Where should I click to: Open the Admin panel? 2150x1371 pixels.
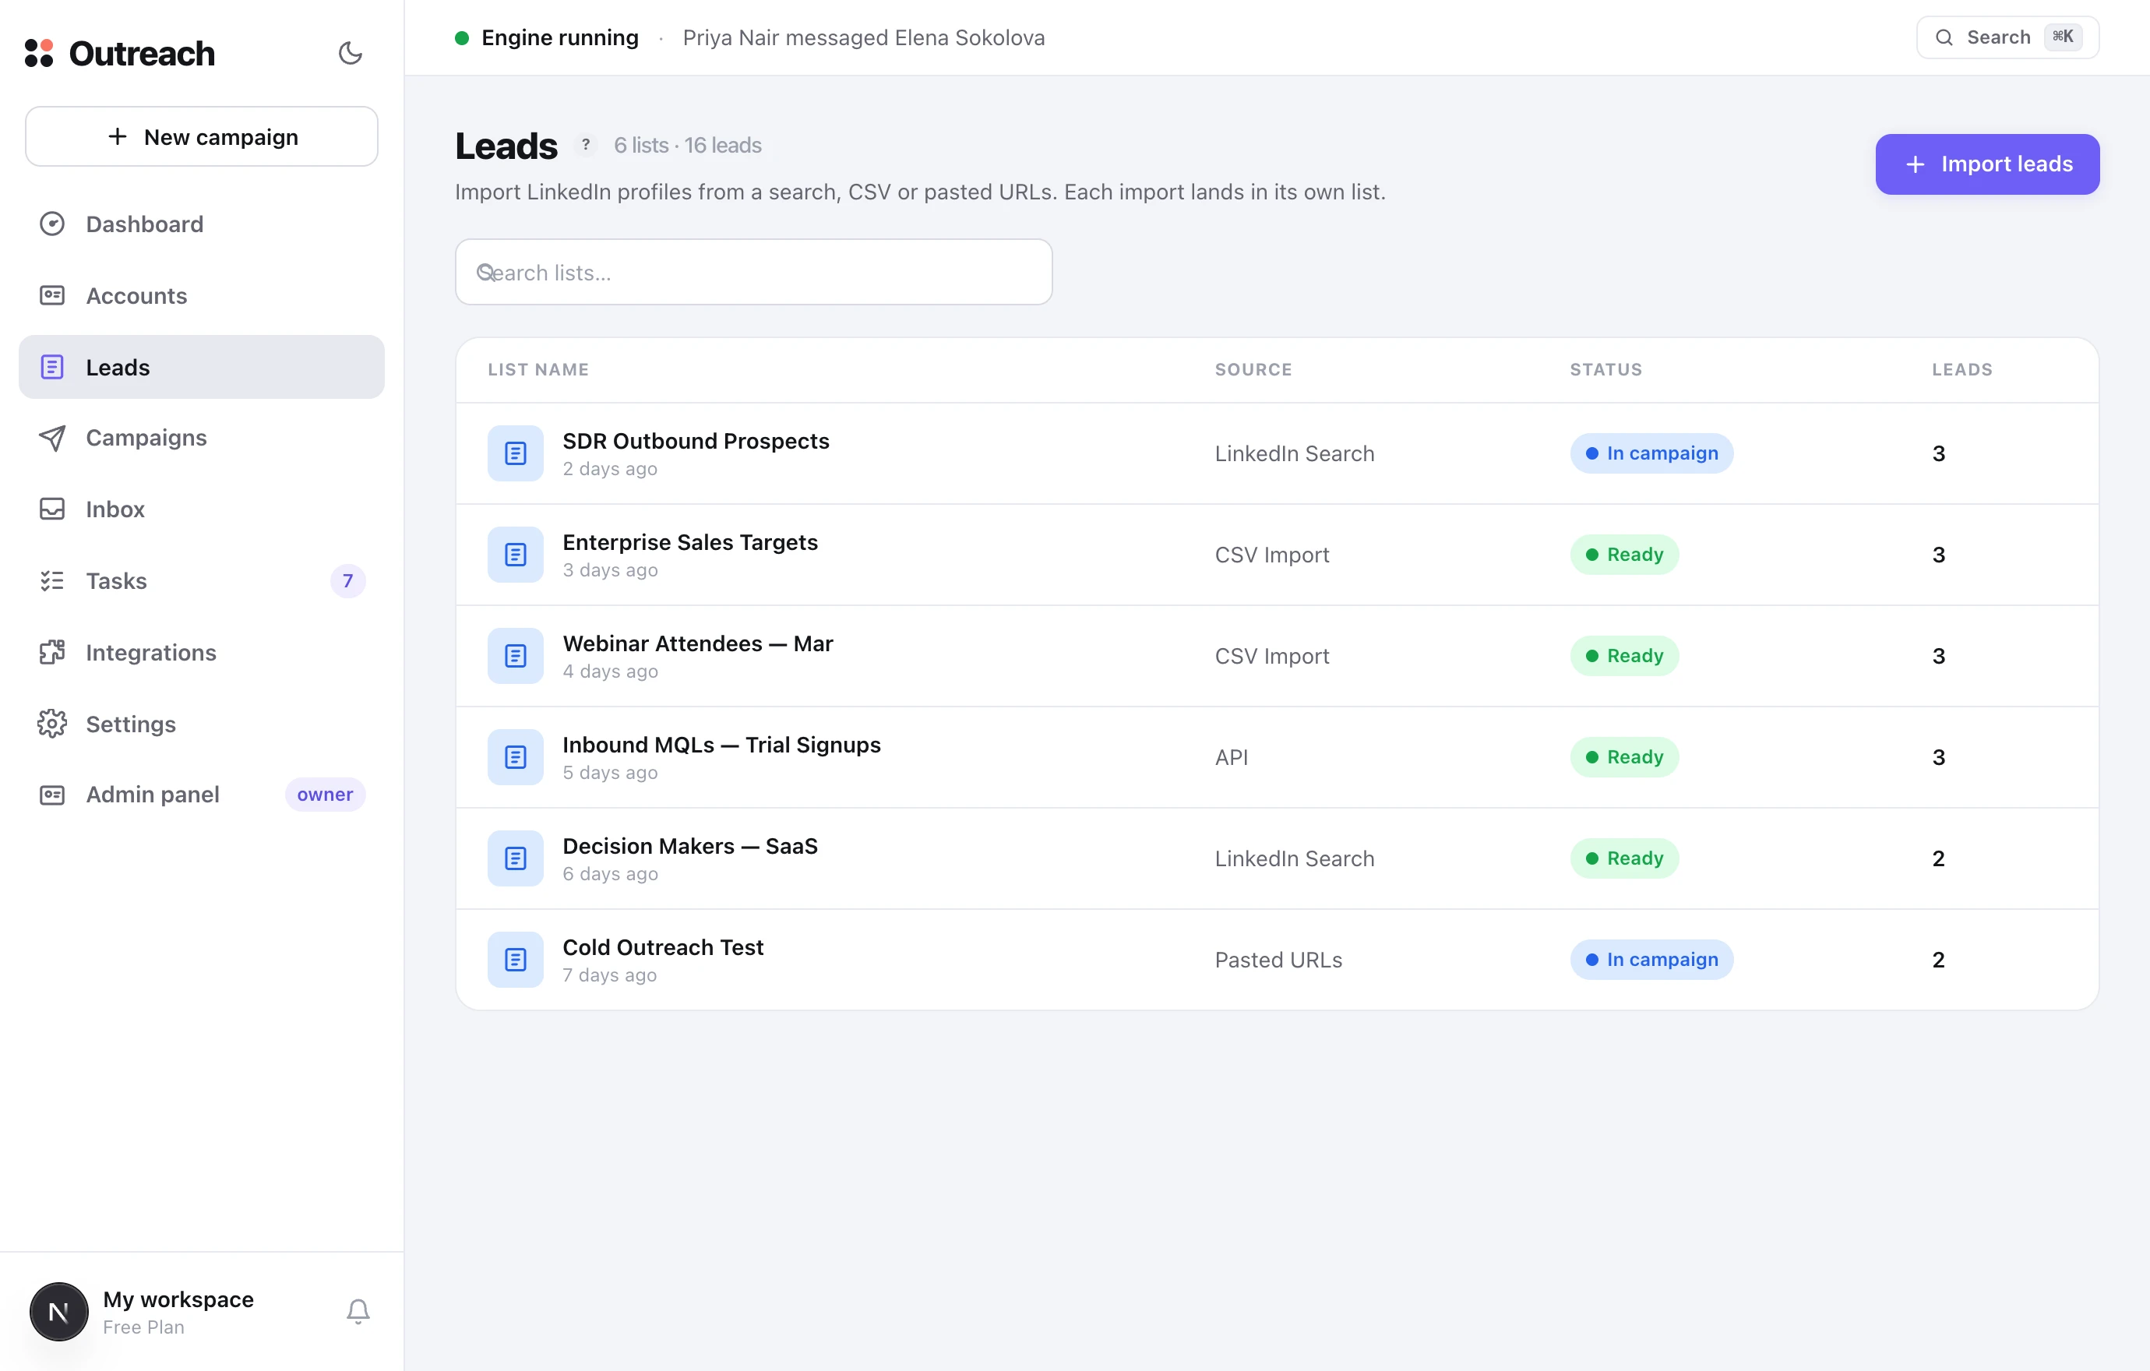[202, 795]
